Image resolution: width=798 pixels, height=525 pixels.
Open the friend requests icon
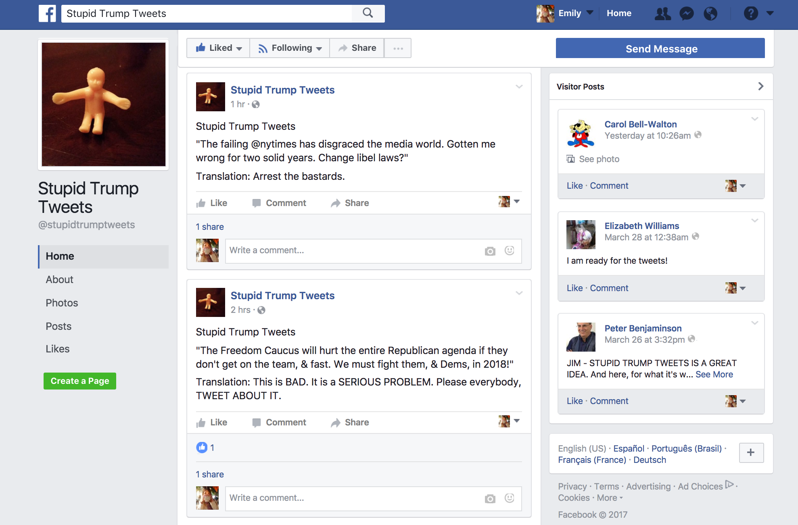point(662,14)
